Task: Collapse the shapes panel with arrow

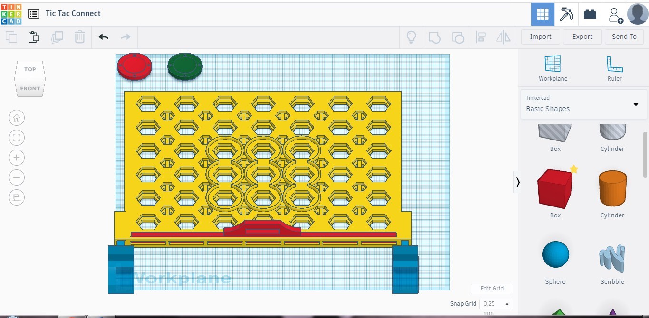Action: 518,182
